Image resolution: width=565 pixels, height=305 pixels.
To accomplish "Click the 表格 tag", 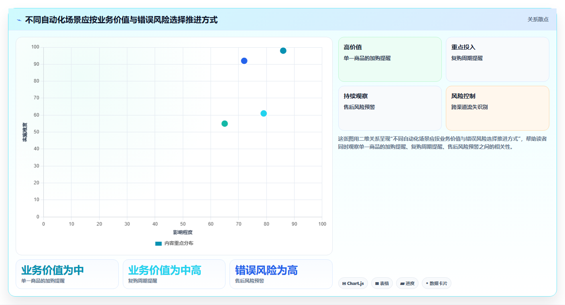I will (x=382, y=283).
